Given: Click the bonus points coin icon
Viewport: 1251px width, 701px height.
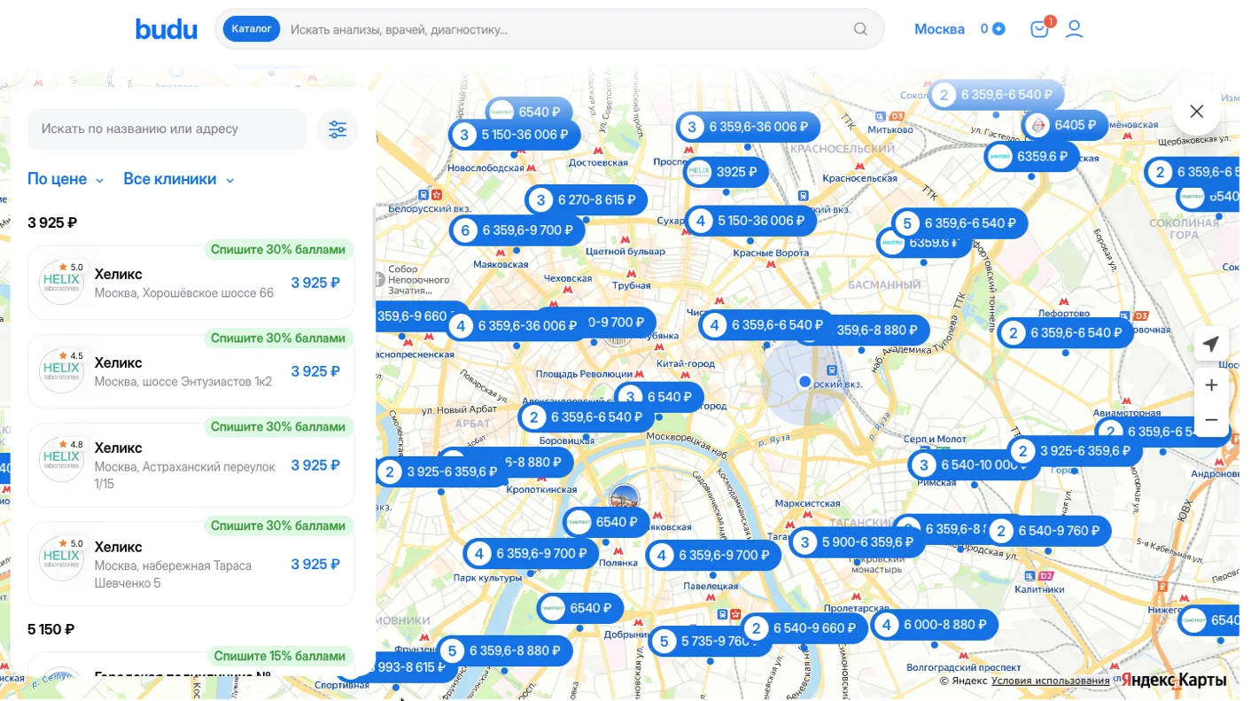Looking at the screenshot, I should coord(998,29).
